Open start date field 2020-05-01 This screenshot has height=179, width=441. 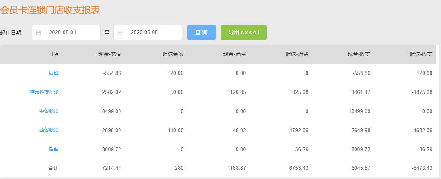[66, 33]
